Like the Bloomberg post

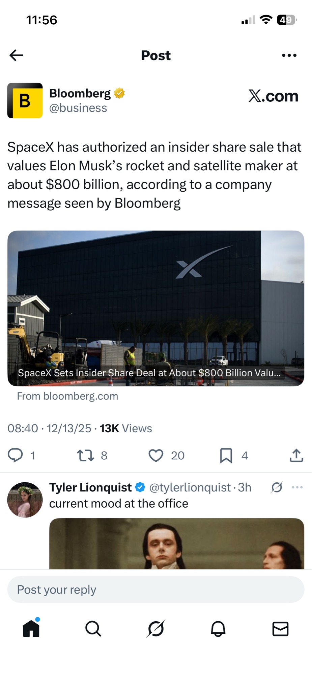(156, 455)
